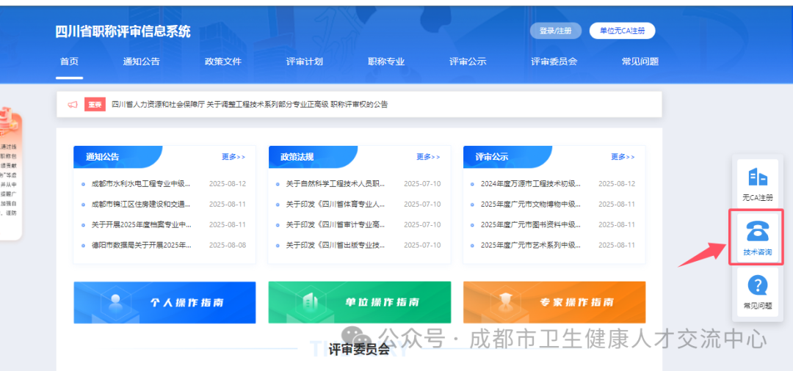Click 更多>> in the 通知公告 panel

click(233, 157)
